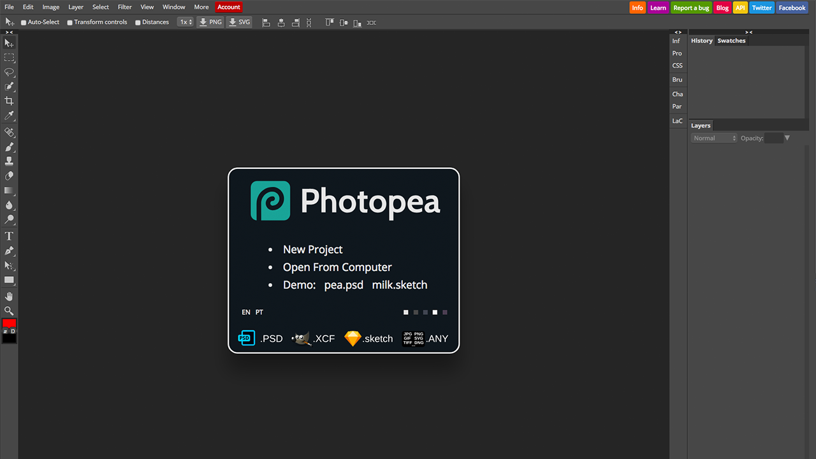Click the align vertical centers icon
Viewport: 816px width, 459px height.
(x=344, y=22)
